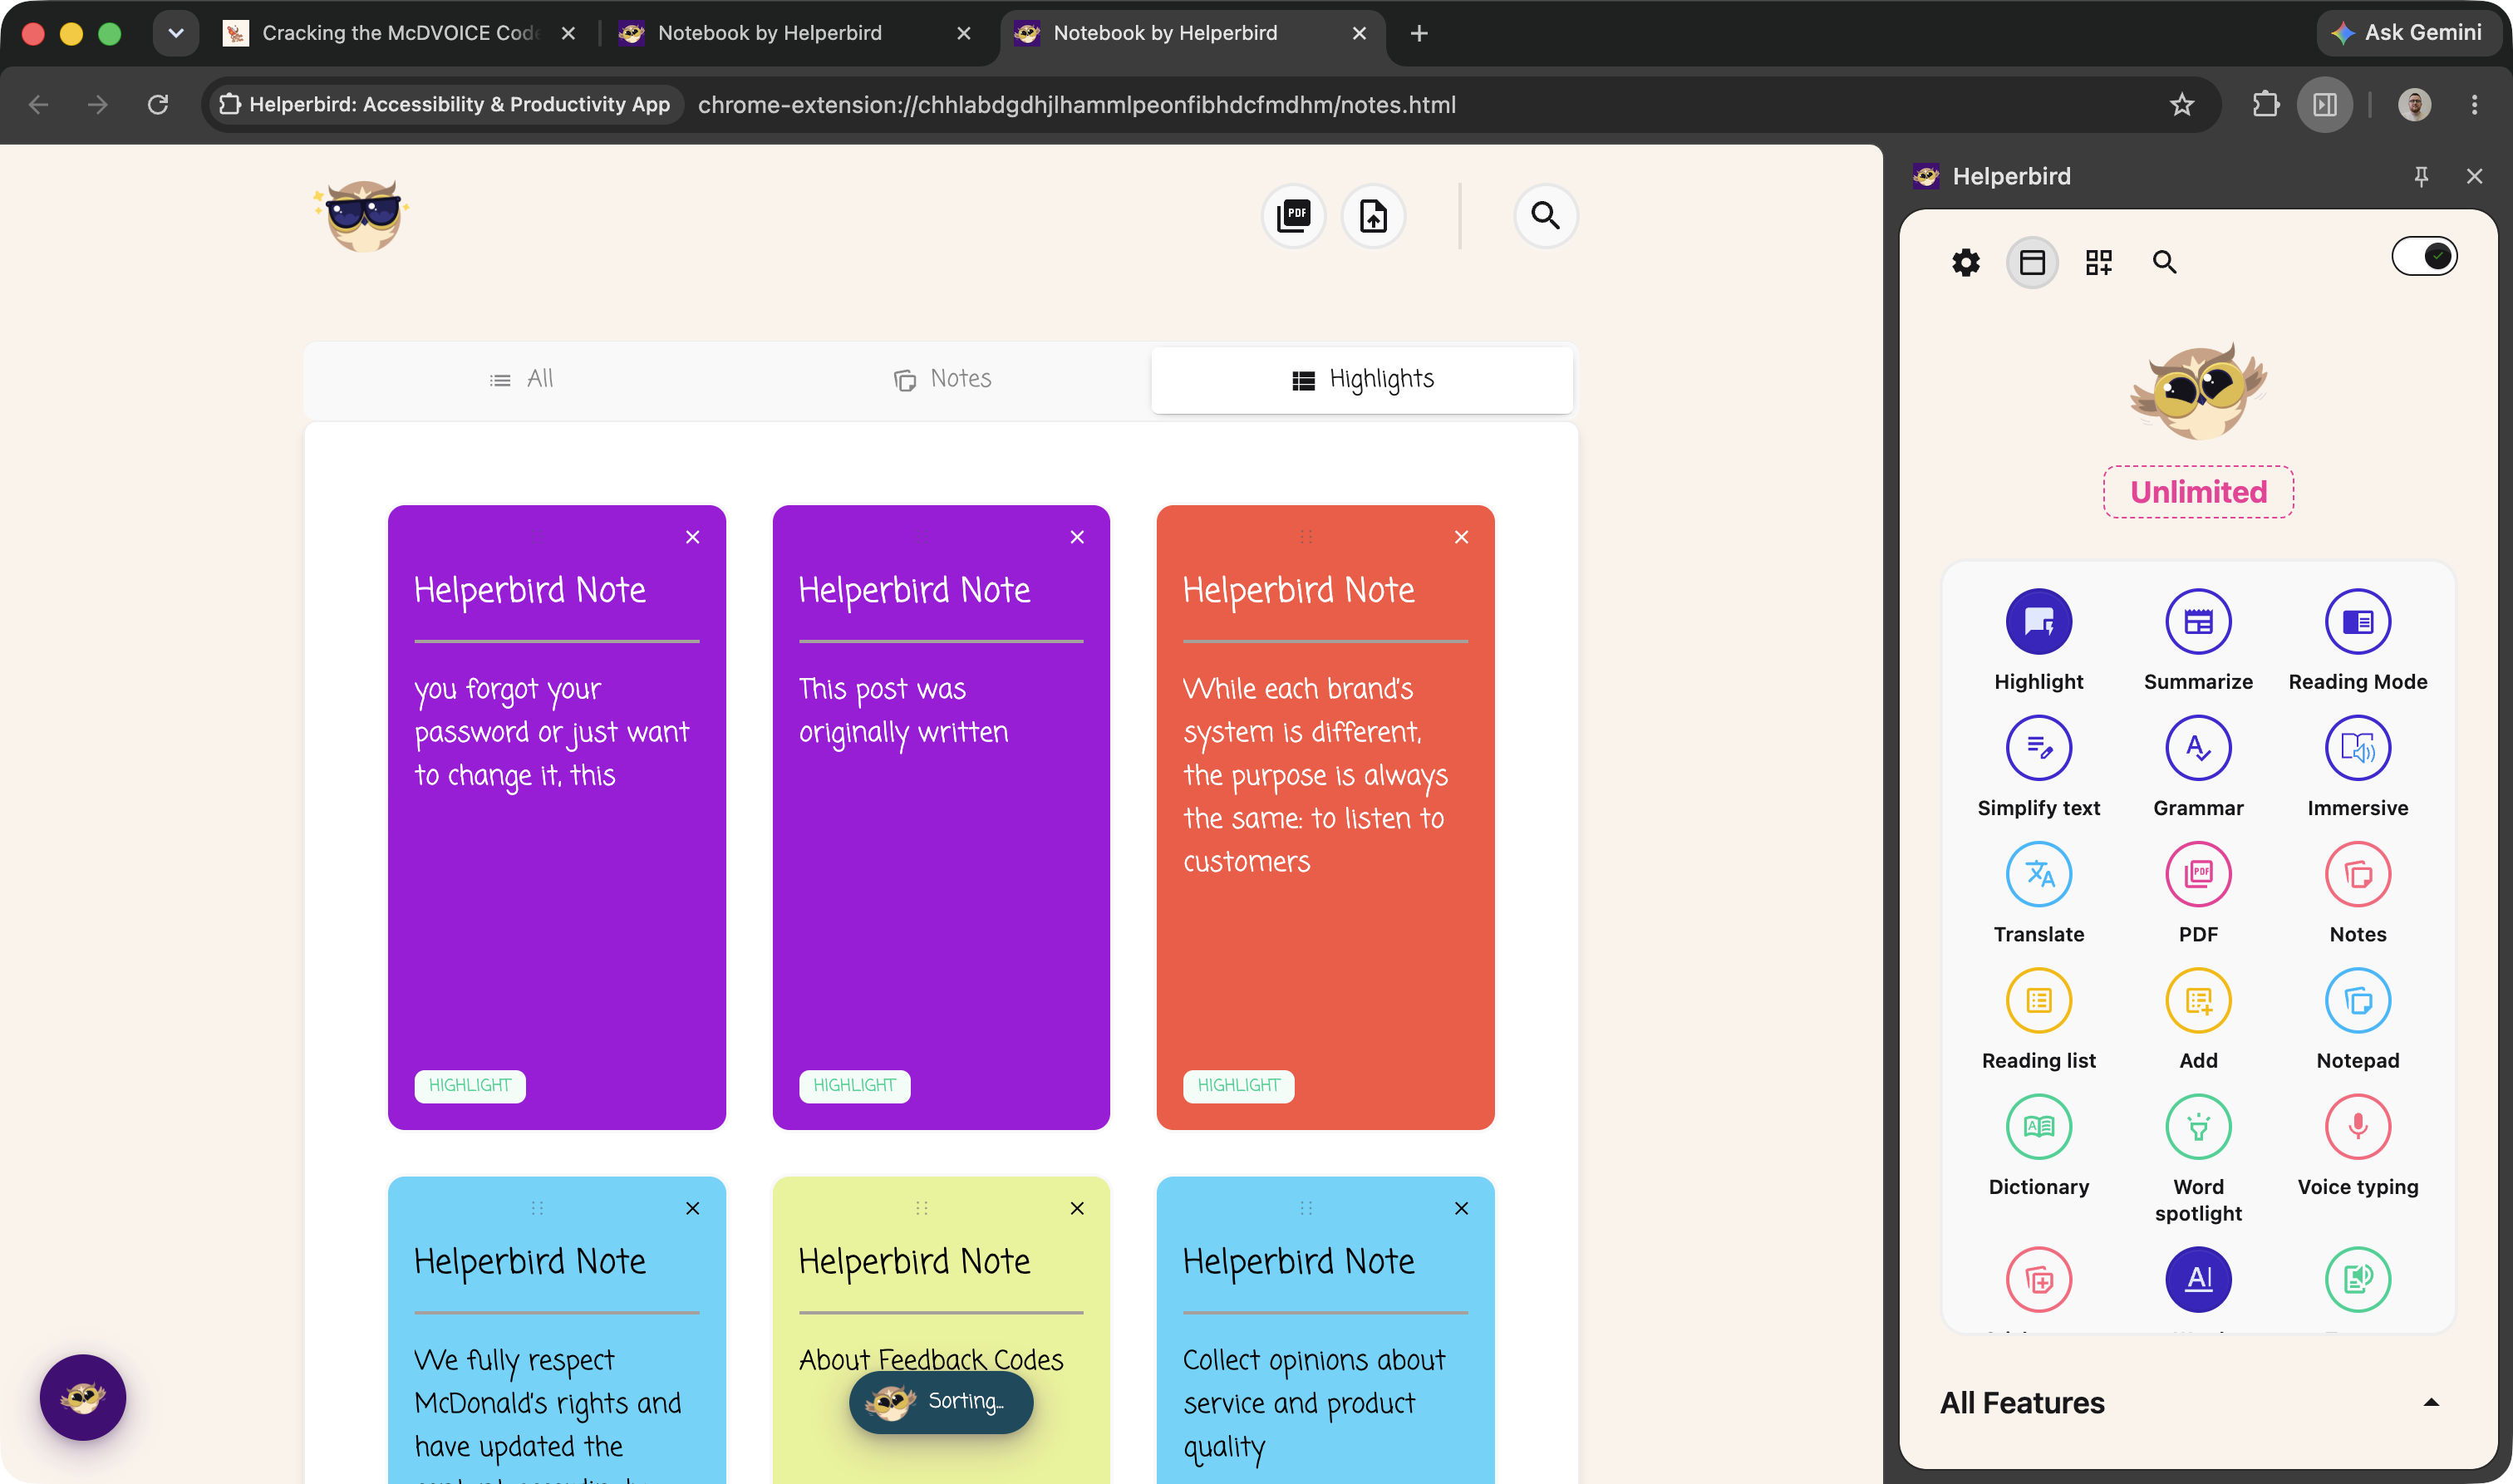2513x1484 pixels.
Task: Open the Chrome profile avatar
Action: 2414,104
